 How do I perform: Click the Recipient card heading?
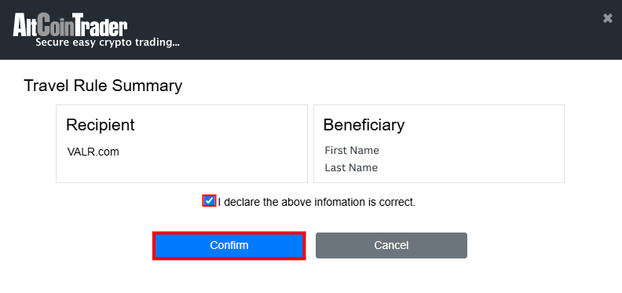coord(101,125)
